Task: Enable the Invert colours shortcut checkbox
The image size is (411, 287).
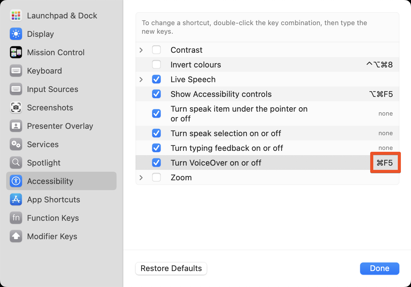Action: (x=156, y=64)
